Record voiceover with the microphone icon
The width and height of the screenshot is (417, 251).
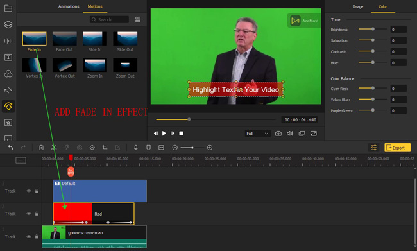135,148
